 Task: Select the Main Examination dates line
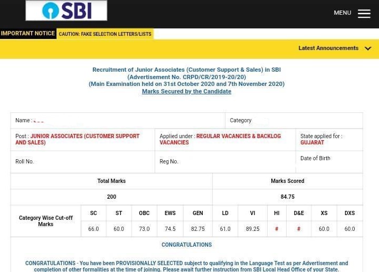point(186,84)
